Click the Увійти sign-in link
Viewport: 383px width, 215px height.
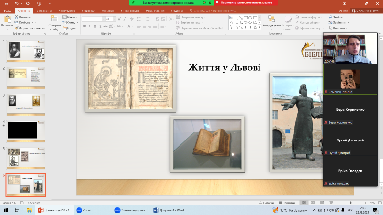click(343, 11)
